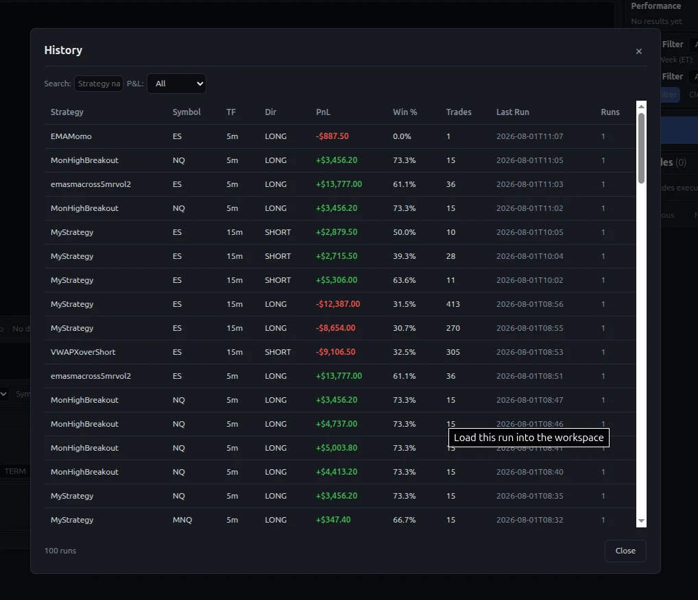Click the 63.6% win rate cell

pos(405,280)
